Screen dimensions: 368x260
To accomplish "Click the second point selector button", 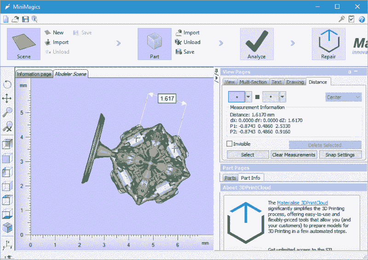I will click(270, 97).
